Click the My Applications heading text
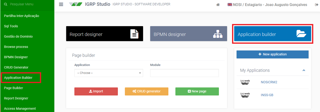The height and width of the screenshot is (112, 320). pos(255,70)
